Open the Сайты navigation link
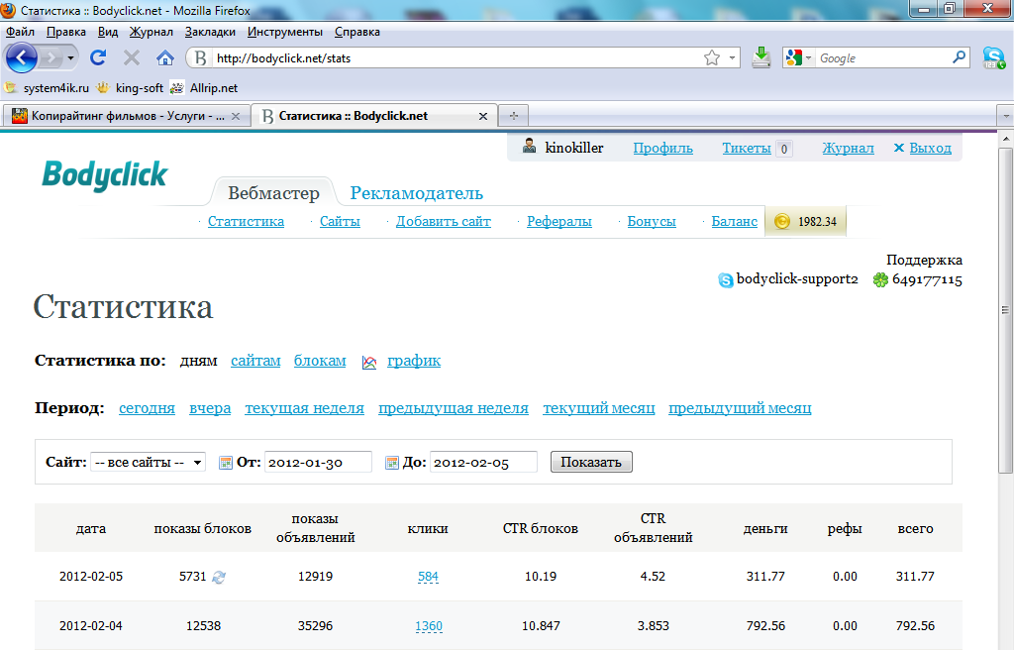 click(x=340, y=221)
